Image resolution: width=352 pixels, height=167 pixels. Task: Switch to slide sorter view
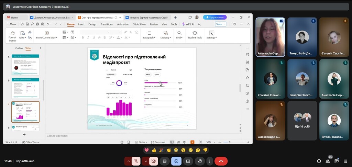[178, 142]
